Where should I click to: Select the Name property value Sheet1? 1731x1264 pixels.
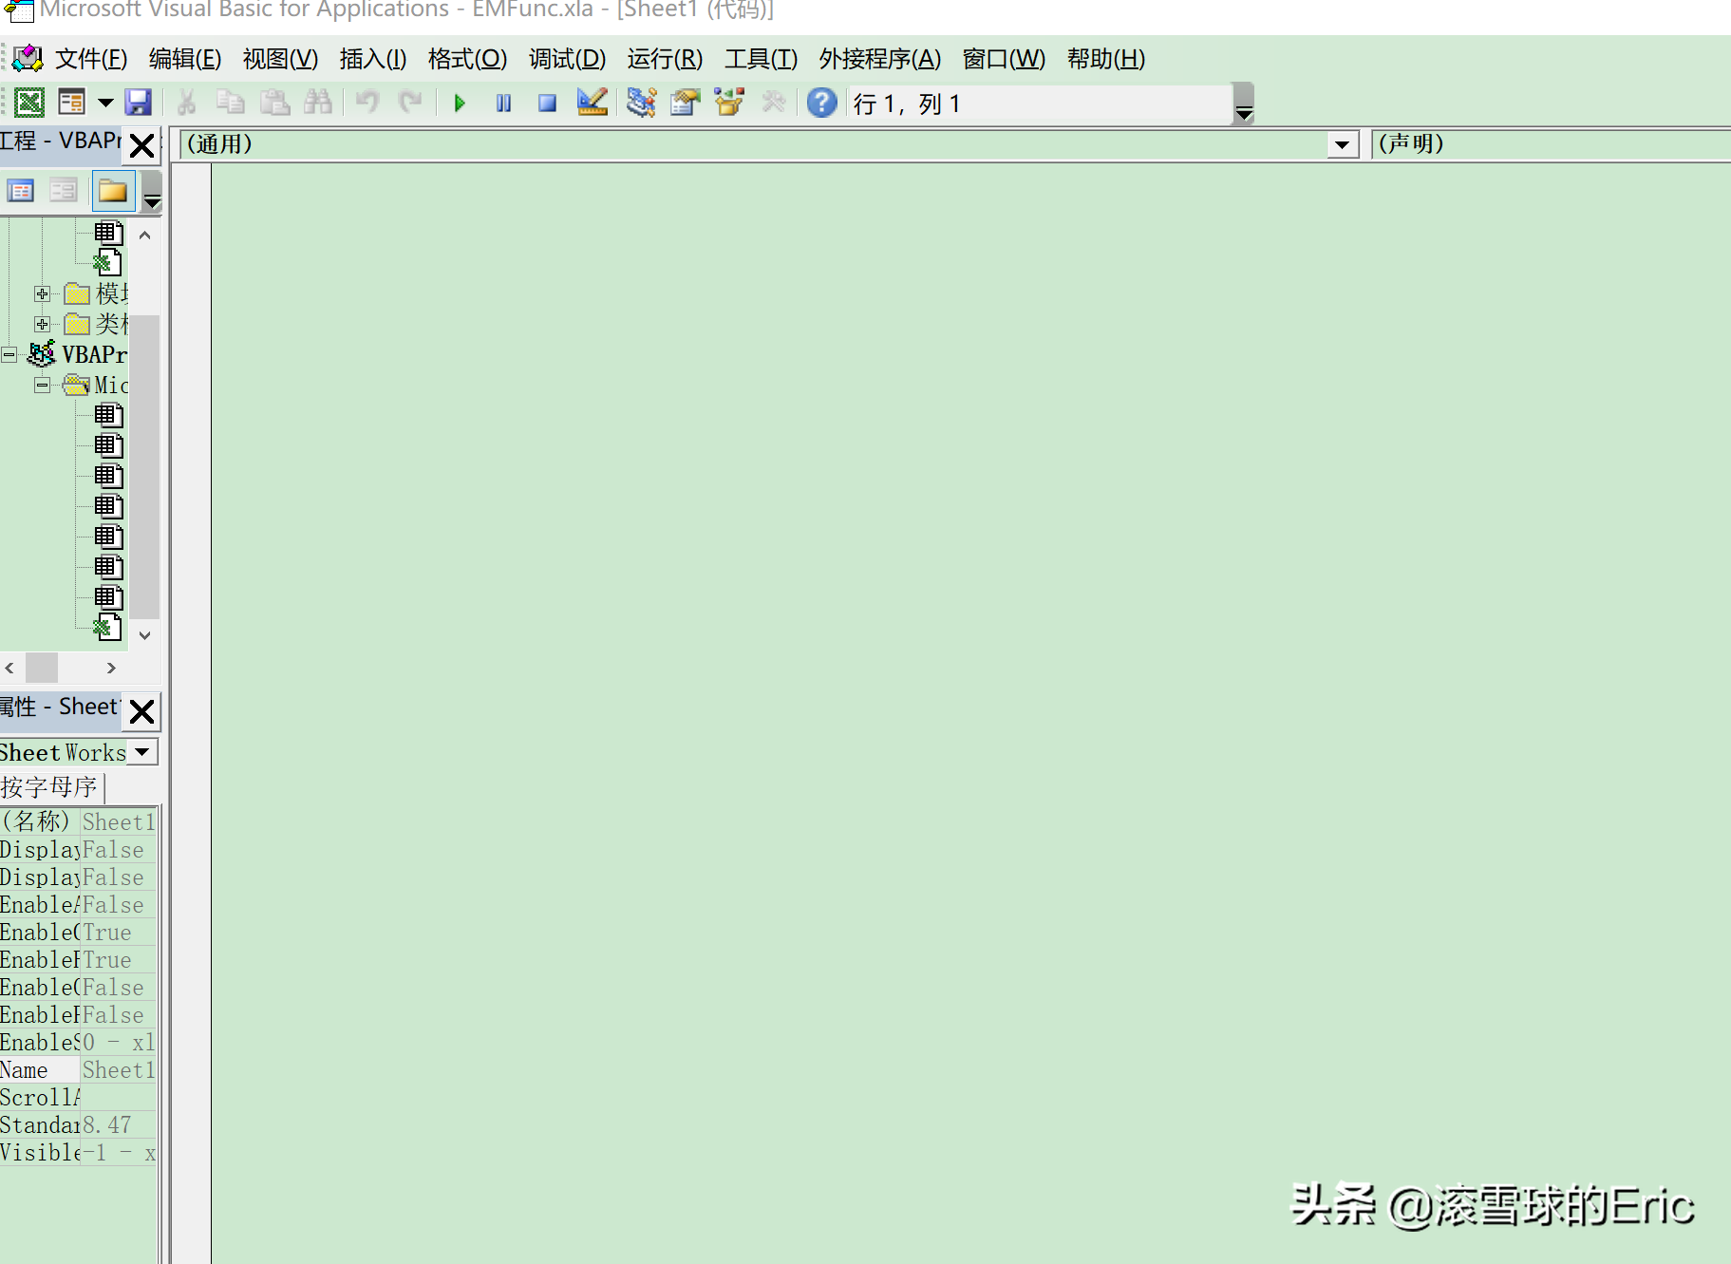coord(119,1069)
